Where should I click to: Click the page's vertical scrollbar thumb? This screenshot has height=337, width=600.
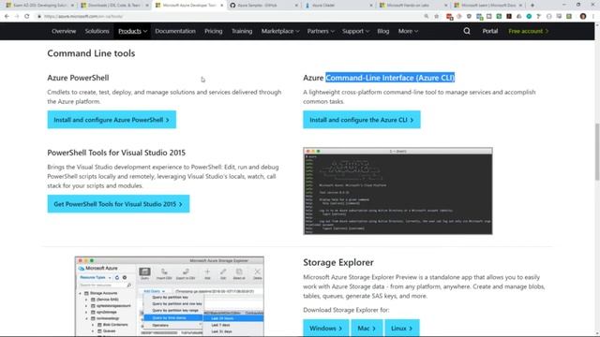pyautogui.click(x=597, y=152)
